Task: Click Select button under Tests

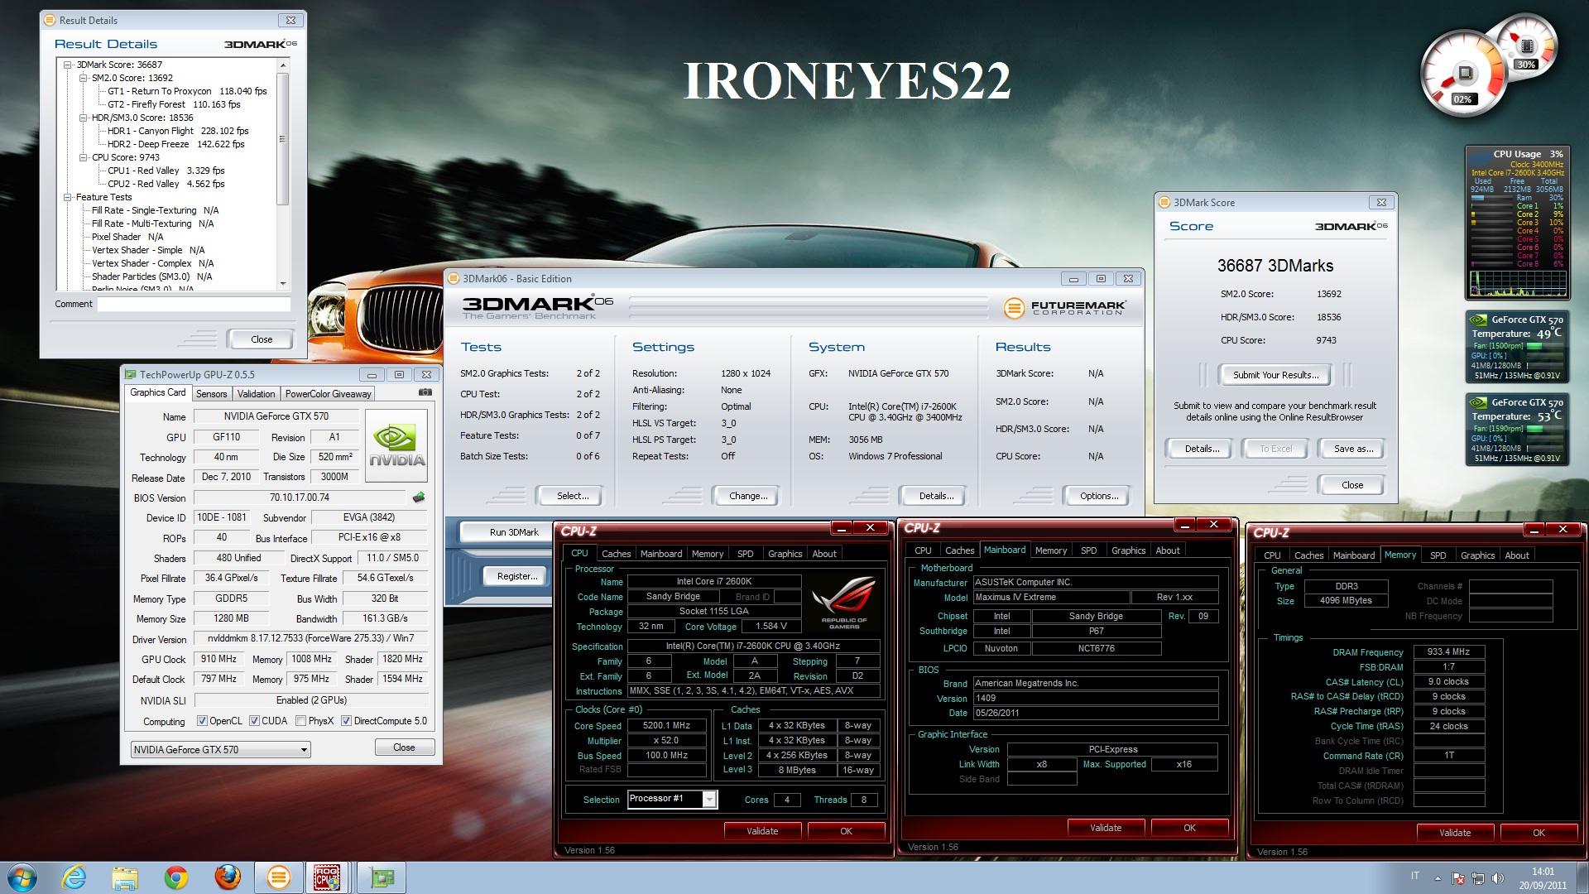Action: [573, 496]
